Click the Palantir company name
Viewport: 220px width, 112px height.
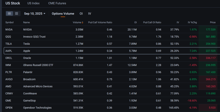coord(28,72)
